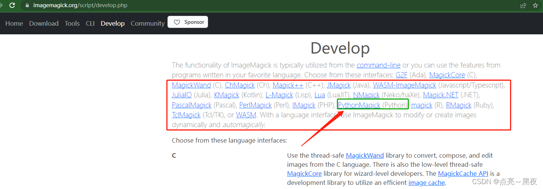Click the Sponsor button
The height and width of the screenshot is (189, 543).
click(188, 22)
